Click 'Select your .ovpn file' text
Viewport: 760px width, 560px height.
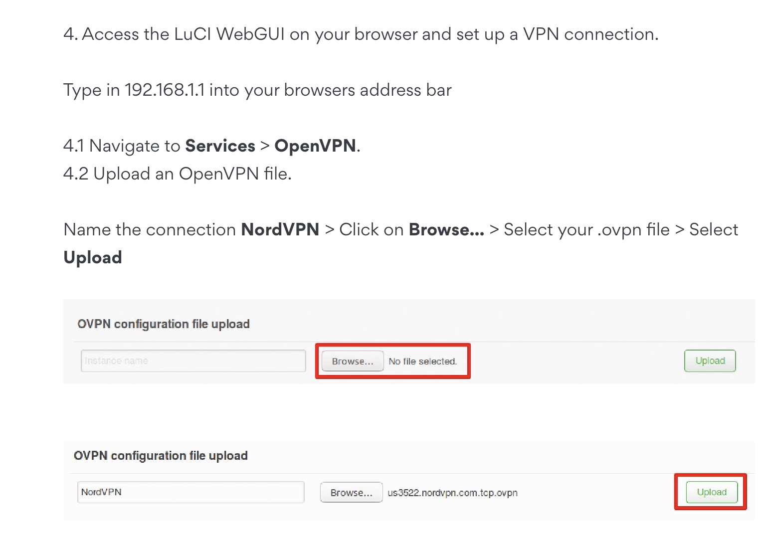(586, 229)
